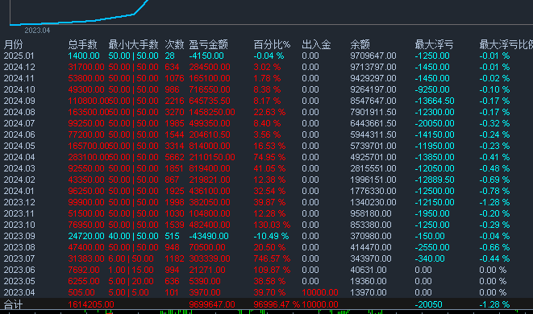The width and height of the screenshot is (533, 314).
Task: Select the 2024.05 month row label
Action: coord(19,146)
